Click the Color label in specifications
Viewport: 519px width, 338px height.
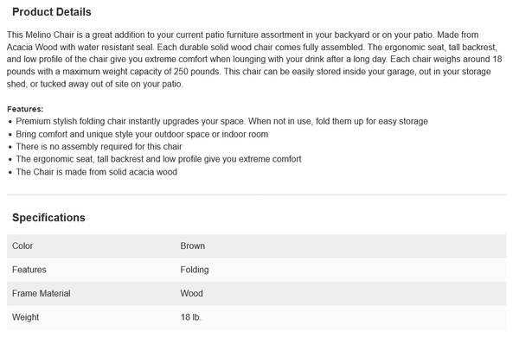pyautogui.click(x=22, y=246)
